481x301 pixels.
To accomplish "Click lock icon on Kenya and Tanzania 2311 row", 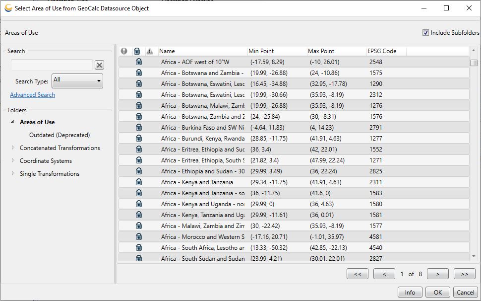I will click(x=139, y=182).
